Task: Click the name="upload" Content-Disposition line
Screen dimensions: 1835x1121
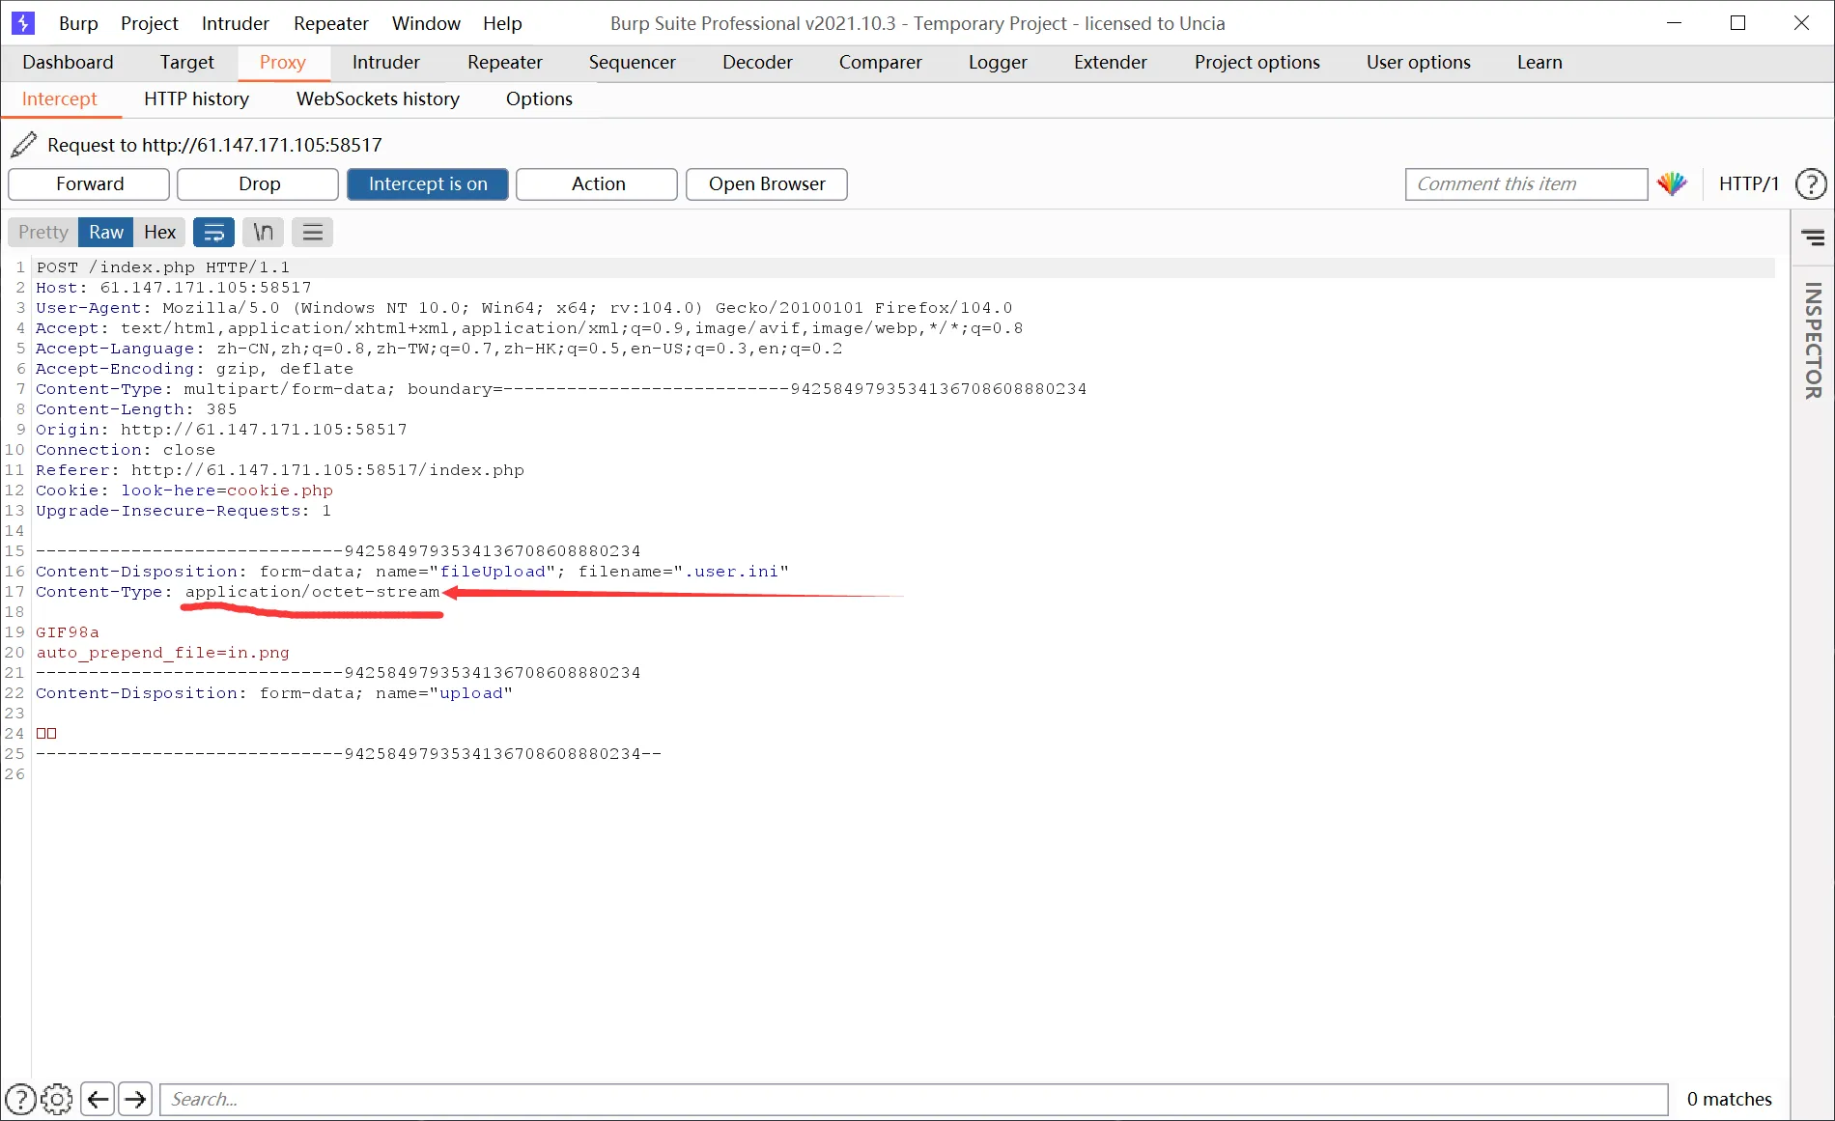Action: [274, 693]
